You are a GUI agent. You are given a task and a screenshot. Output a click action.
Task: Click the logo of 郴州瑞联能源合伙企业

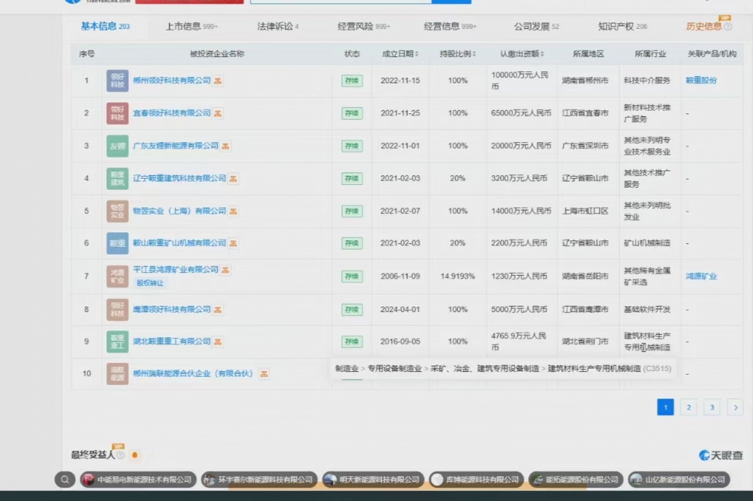pyautogui.click(x=117, y=374)
